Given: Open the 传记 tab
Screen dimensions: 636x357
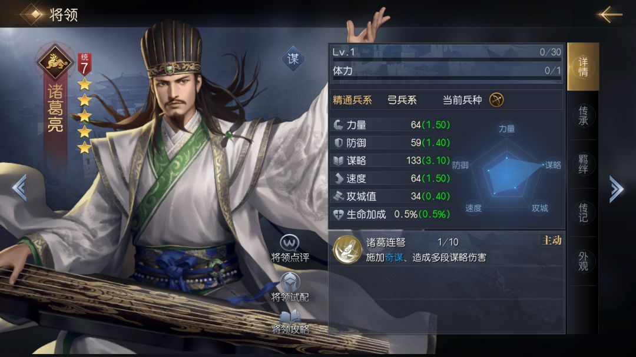Looking at the screenshot, I should (583, 213).
